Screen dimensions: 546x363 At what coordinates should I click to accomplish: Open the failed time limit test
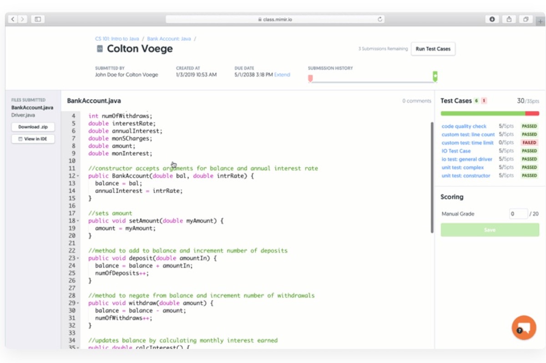pyautogui.click(x=467, y=143)
